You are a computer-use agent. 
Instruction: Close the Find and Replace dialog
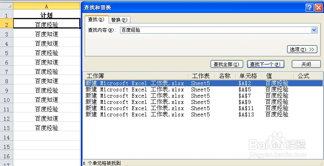(x=318, y=7)
